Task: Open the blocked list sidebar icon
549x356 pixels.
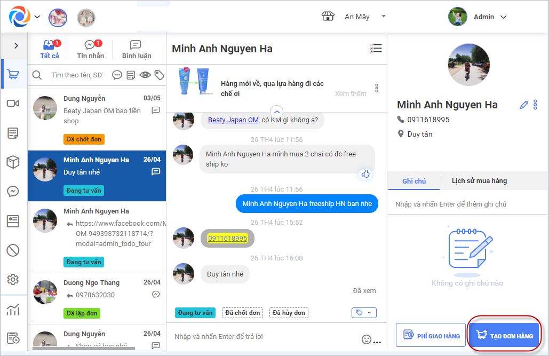Action: pos(13,250)
